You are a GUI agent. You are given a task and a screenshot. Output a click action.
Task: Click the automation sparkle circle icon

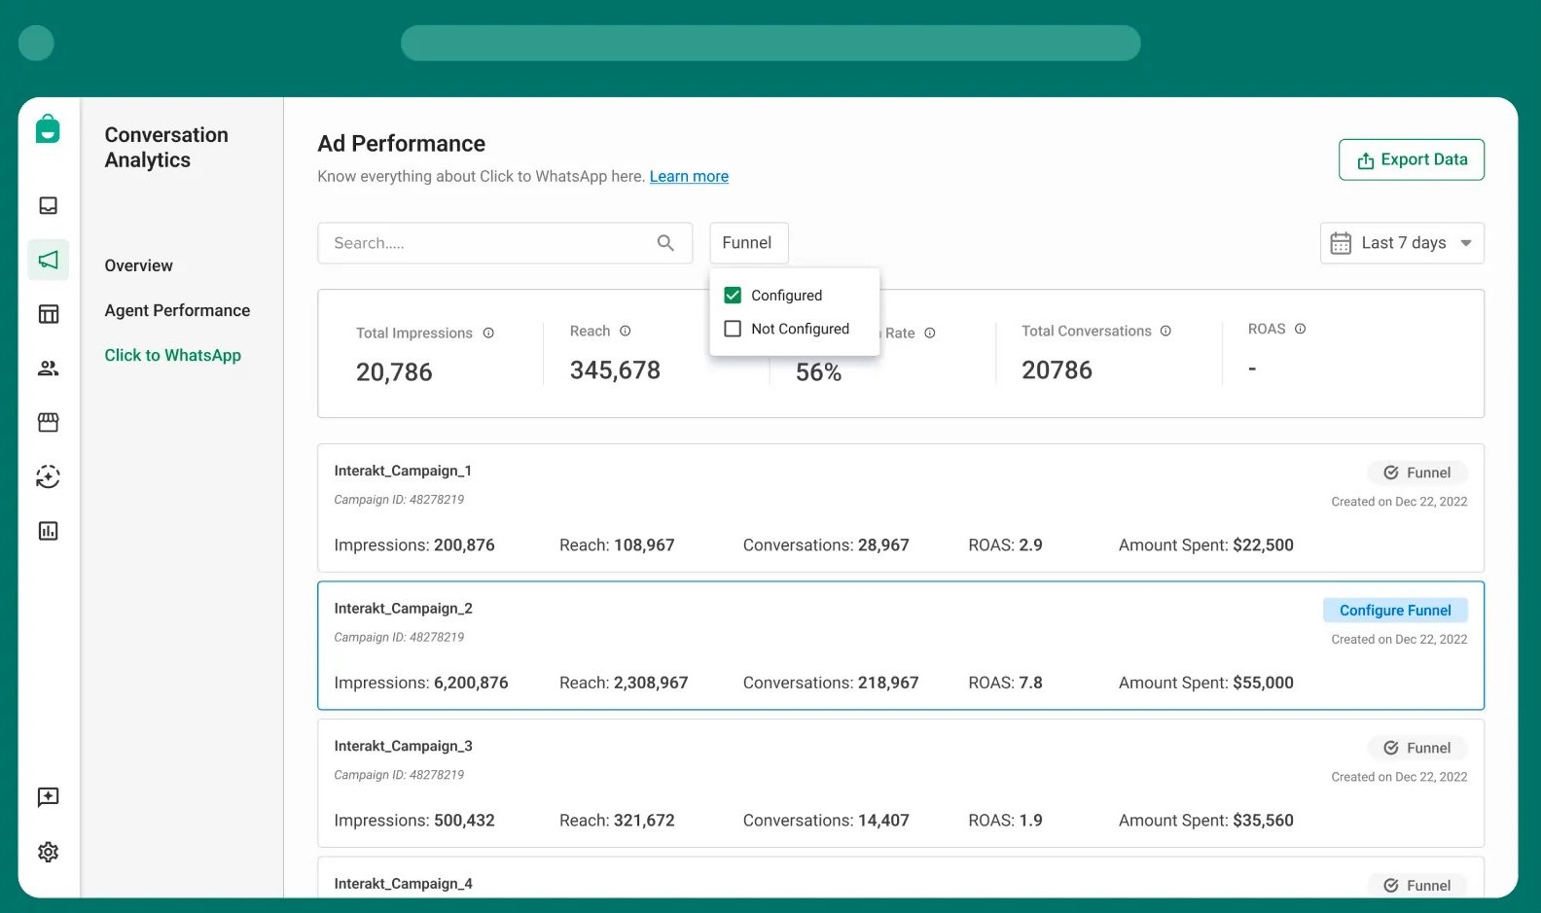click(48, 476)
